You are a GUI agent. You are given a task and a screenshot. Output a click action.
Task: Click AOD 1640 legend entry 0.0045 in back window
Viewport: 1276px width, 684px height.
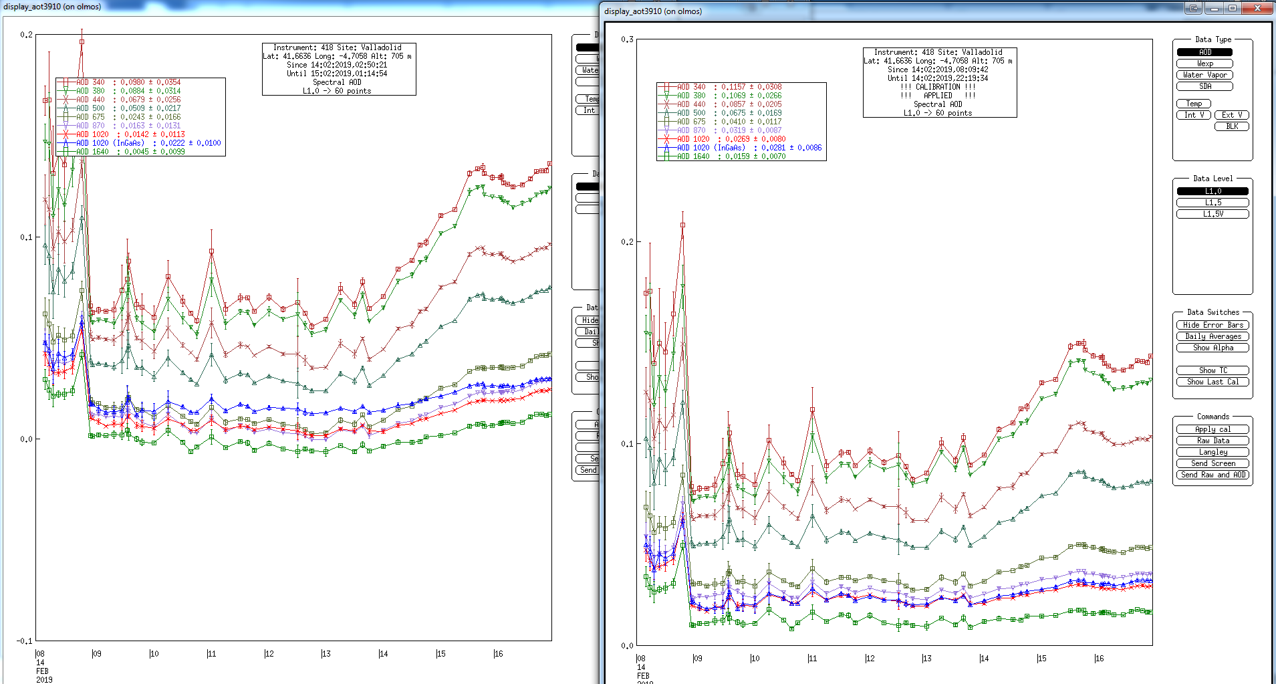pyautogui.click(x=121, y=152)
